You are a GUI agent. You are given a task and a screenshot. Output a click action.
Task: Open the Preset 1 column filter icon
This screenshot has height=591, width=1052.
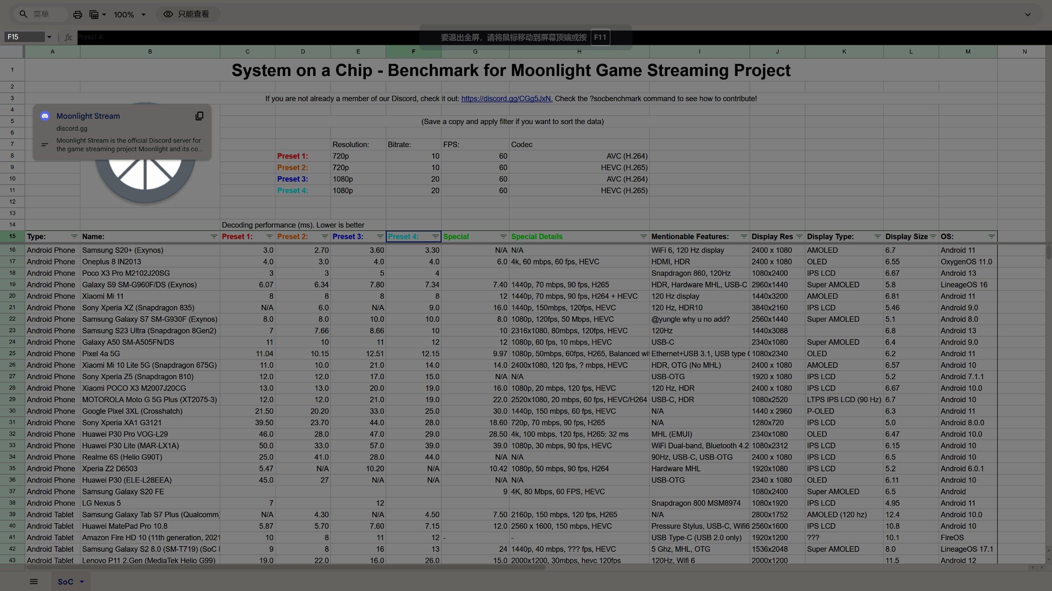coord(269,236)
